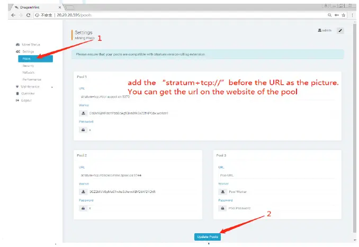Viewport: 359px width, 247px height.
Task: Click the Mining Pools subtitle
Action: pos(85,38)
